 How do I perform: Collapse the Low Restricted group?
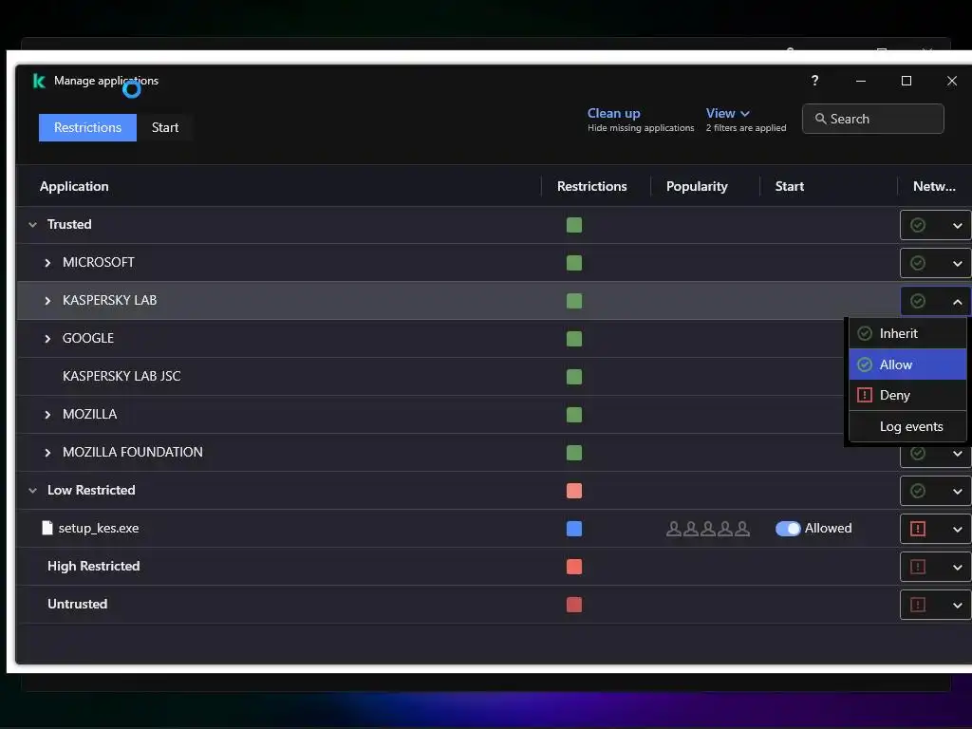coord(33,491)
